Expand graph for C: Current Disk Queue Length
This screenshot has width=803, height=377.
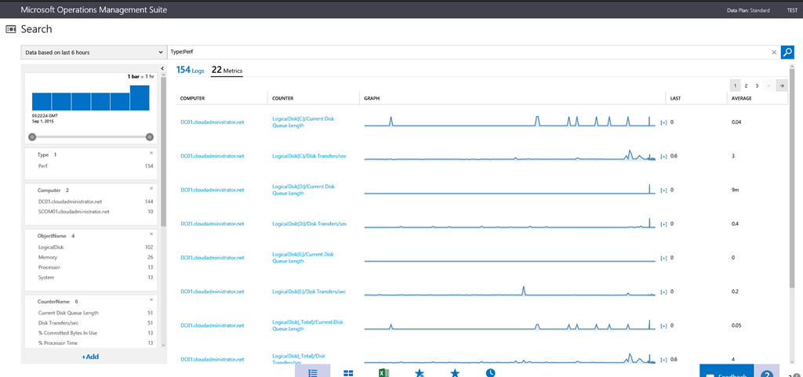pyautogui.click(x=663, y=122)
